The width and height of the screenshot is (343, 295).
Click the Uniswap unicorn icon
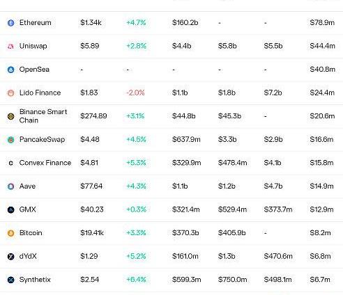(x=11, y=47)
